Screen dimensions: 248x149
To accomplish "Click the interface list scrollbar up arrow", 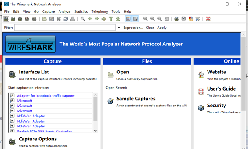I will pyautogui.click(x=95, y=95).
